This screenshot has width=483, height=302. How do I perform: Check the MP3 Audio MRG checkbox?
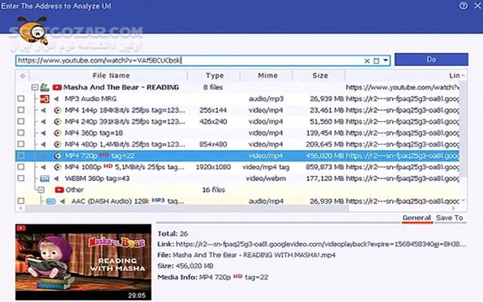coord(21,99)
